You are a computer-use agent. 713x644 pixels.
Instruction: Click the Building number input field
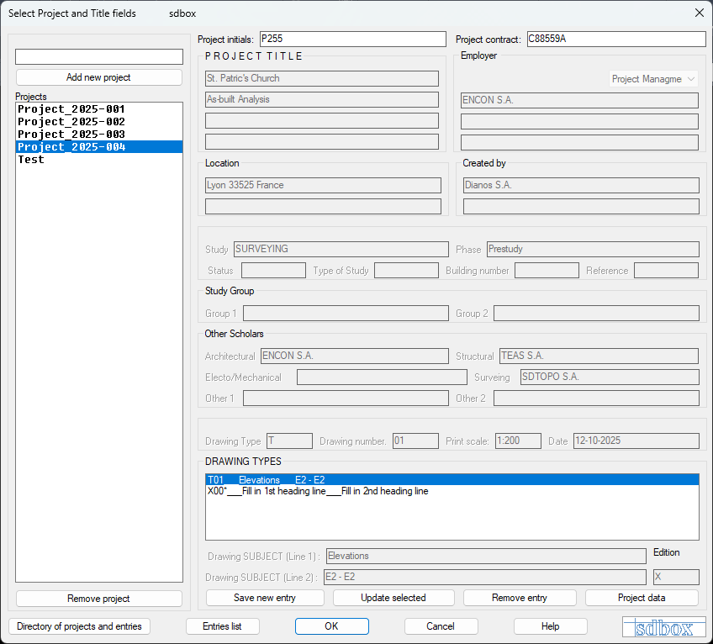tap(547, 270)
